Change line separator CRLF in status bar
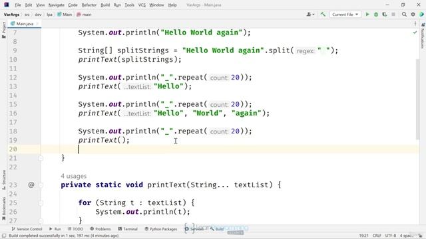The image size is (426, 239). (x=377, y=236)
